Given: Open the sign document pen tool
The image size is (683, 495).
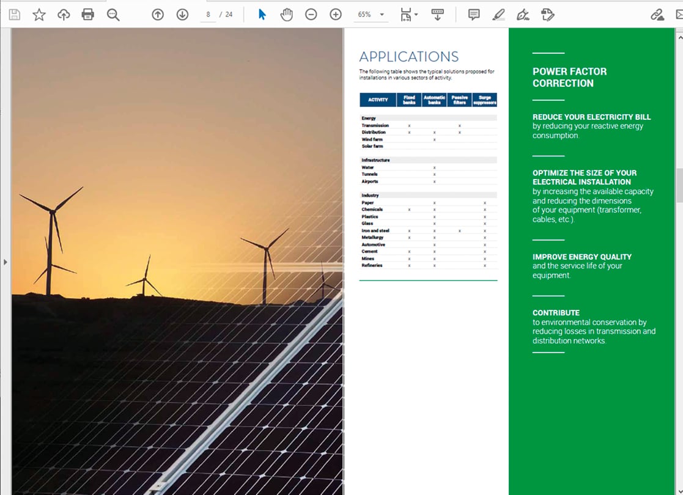Looking at the screenshot, I should click(x=523, y=15).
